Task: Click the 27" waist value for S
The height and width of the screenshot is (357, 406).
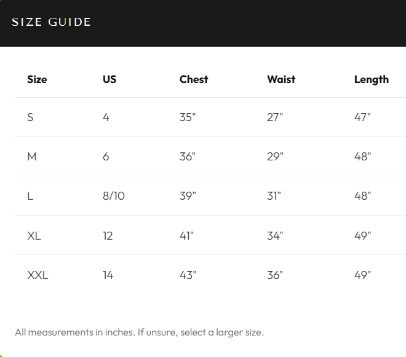Action: tap(275, 117)
